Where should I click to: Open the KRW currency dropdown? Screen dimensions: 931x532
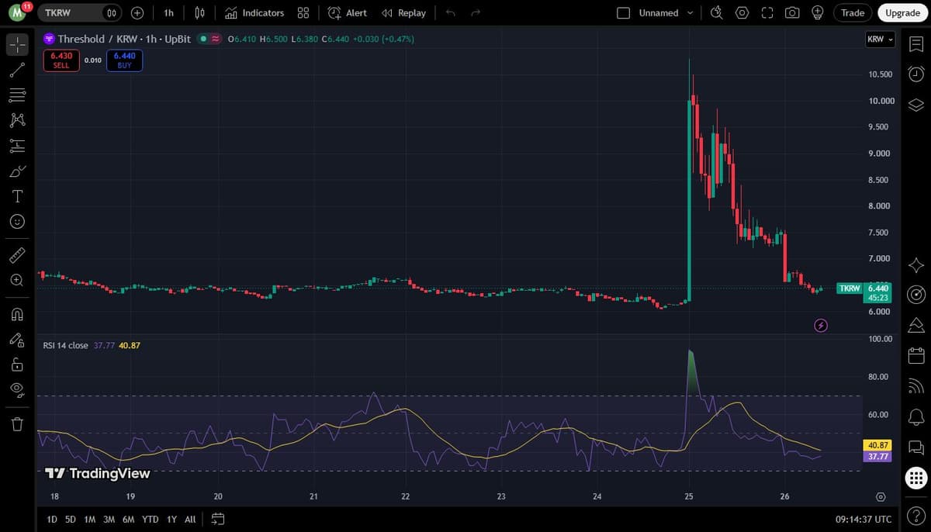coord(880,39)
